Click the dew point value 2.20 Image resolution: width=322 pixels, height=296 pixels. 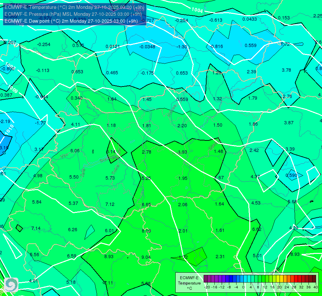(182, 126)
